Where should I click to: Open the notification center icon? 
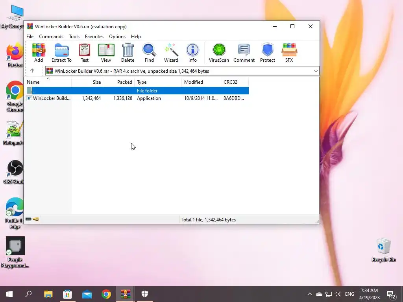click(391, 295)
